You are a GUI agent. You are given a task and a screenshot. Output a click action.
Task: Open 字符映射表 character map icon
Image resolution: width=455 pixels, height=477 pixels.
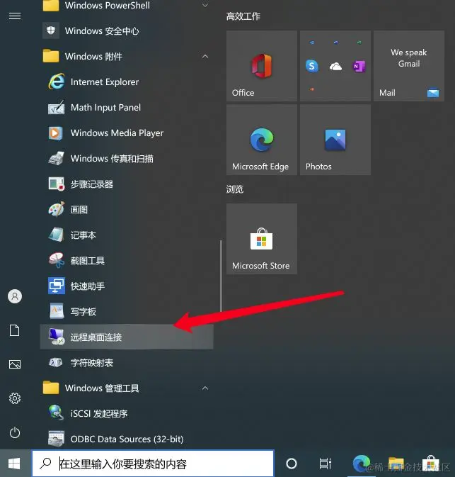[56, 362]
